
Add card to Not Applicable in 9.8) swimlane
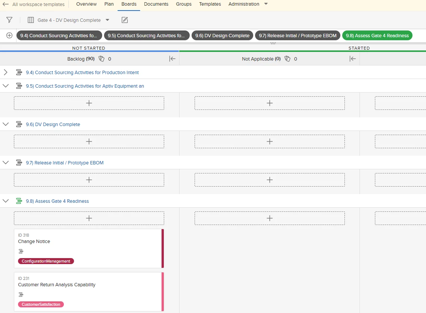(269, 218)
